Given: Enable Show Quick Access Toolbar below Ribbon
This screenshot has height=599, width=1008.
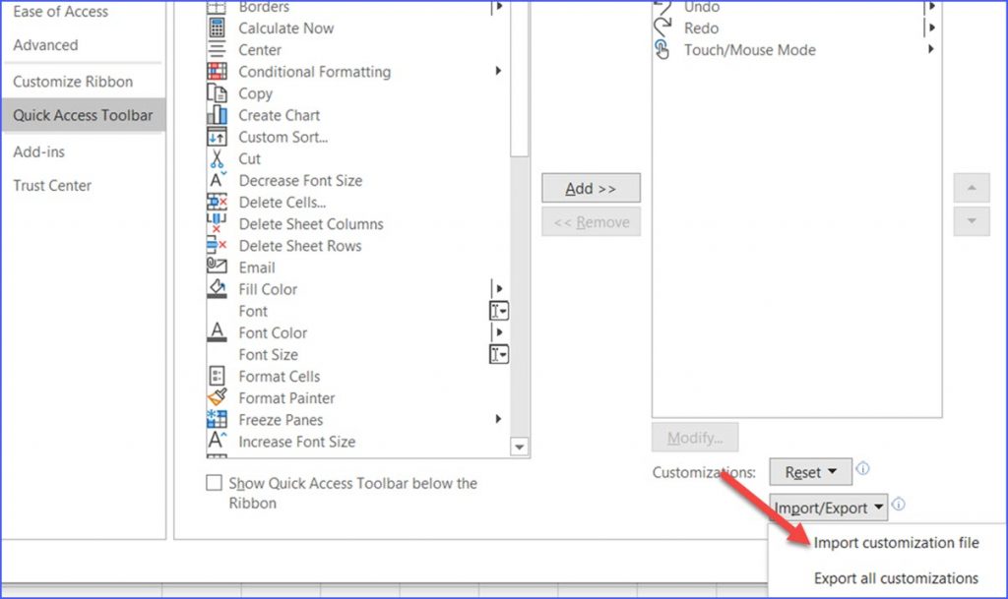Looking at the screenshot, I should pyautogui.click(x=214, y=483).
